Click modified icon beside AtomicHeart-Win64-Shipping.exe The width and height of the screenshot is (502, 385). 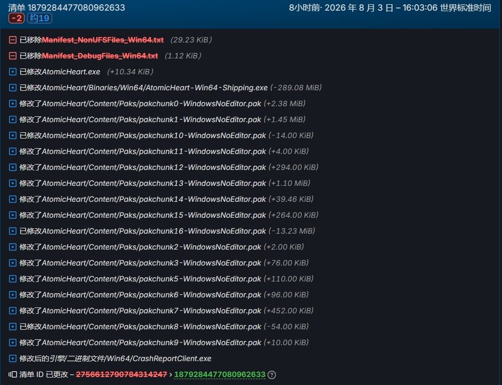[12, 88]
